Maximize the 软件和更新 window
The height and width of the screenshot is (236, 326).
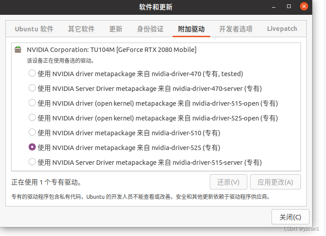[x=289, y=6]
